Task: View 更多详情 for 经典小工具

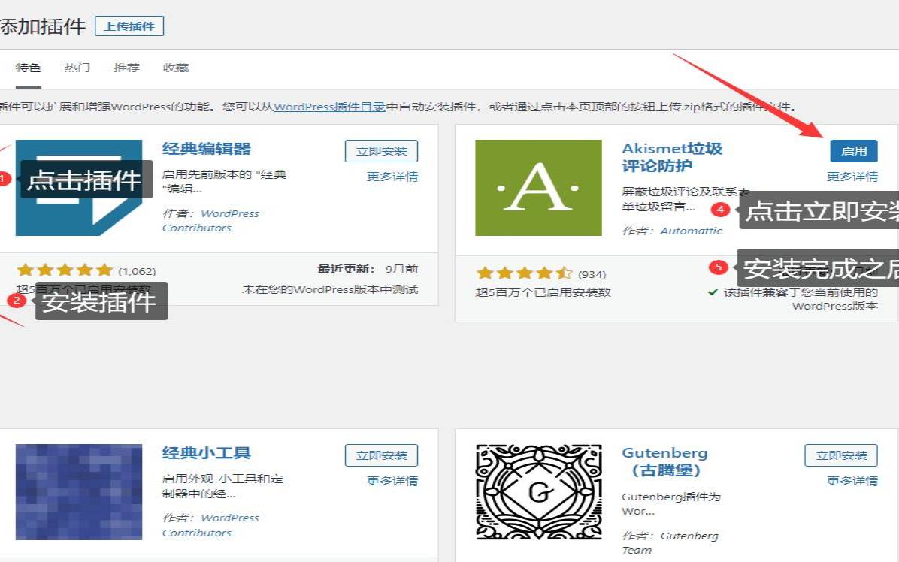Action: point(392,481)
